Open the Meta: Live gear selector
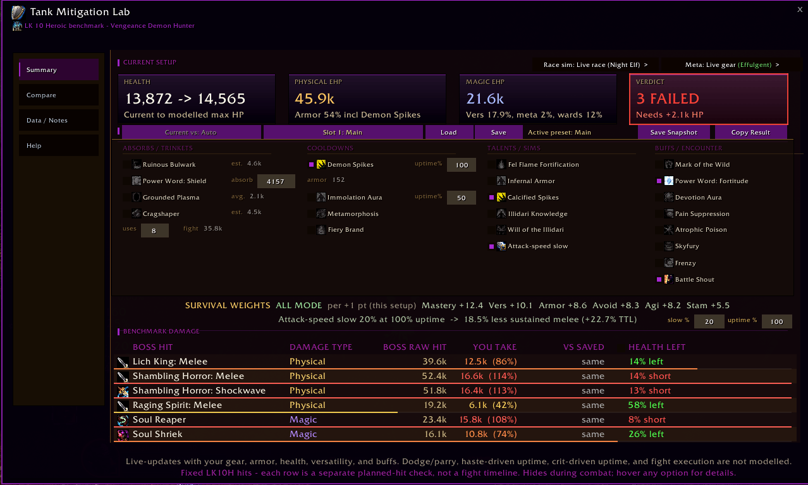The image size is (808, 485). [x=732, y=64]
